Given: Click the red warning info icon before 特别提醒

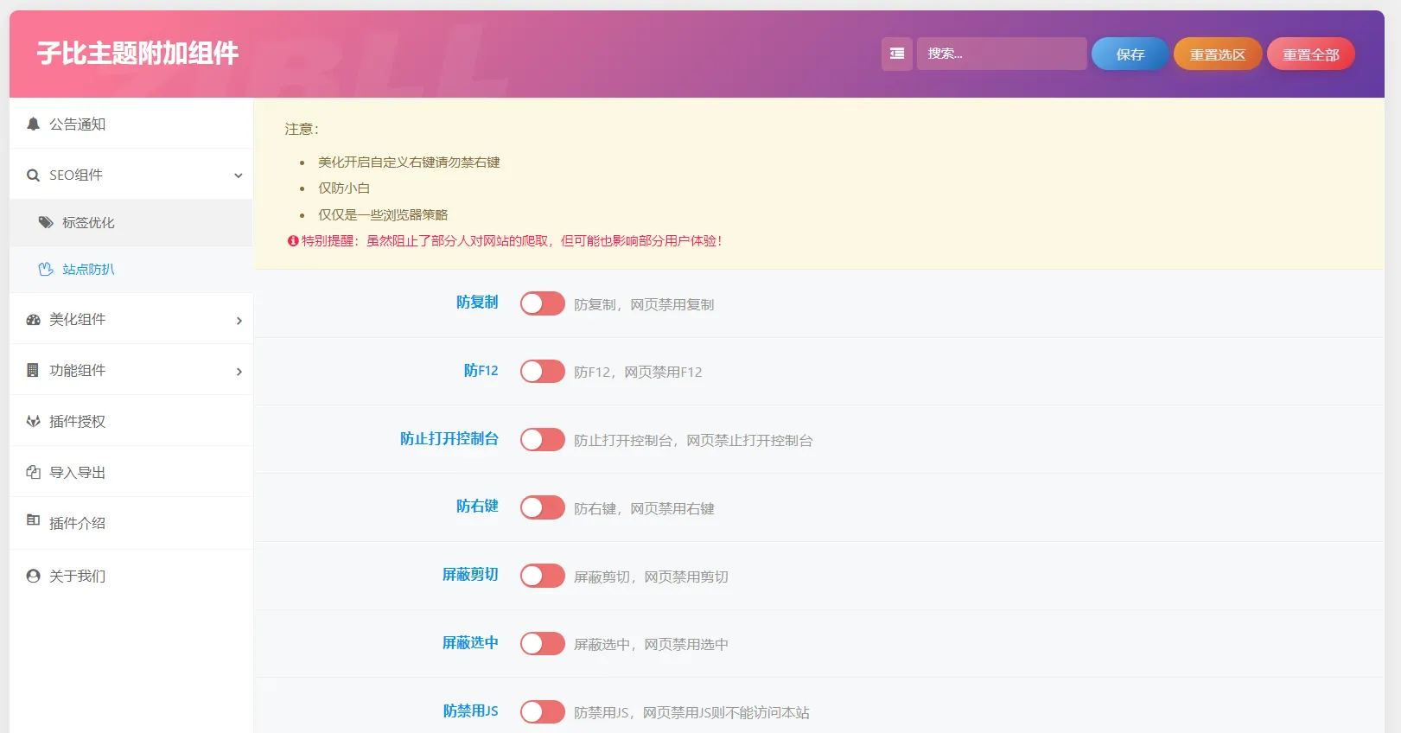Looking at the screenshot, I should pos(293,241).
